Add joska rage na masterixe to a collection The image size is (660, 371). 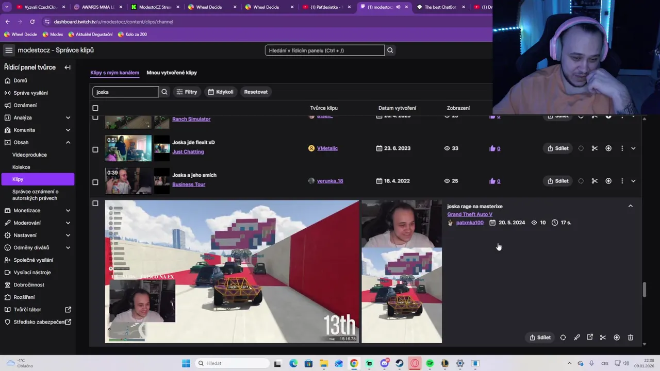(x=617, y=338)
